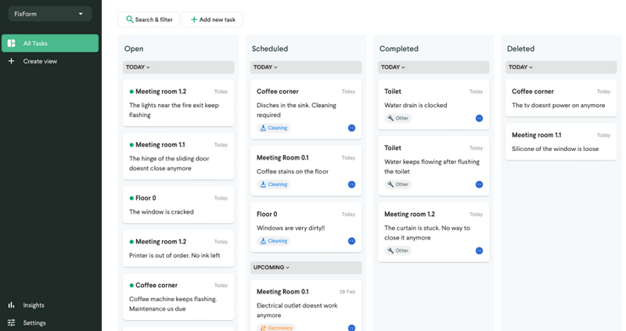Click the plus icon in Add new task
626x331 pixels.
[x=194, y=20]
